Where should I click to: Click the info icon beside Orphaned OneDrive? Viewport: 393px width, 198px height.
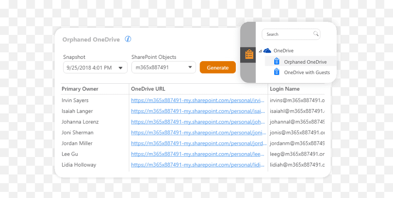tap(128, 39)
